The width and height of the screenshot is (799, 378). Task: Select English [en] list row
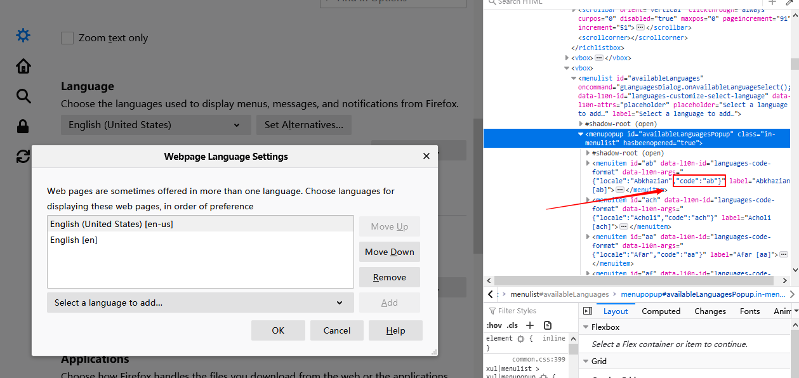(x=201, y=240)
